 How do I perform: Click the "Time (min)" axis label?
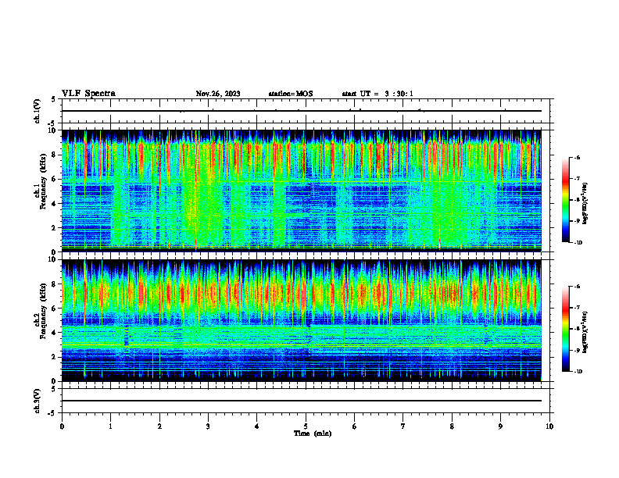313,433
